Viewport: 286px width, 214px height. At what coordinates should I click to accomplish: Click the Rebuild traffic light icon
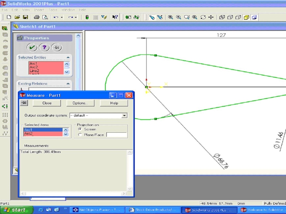tap(87, 17)
